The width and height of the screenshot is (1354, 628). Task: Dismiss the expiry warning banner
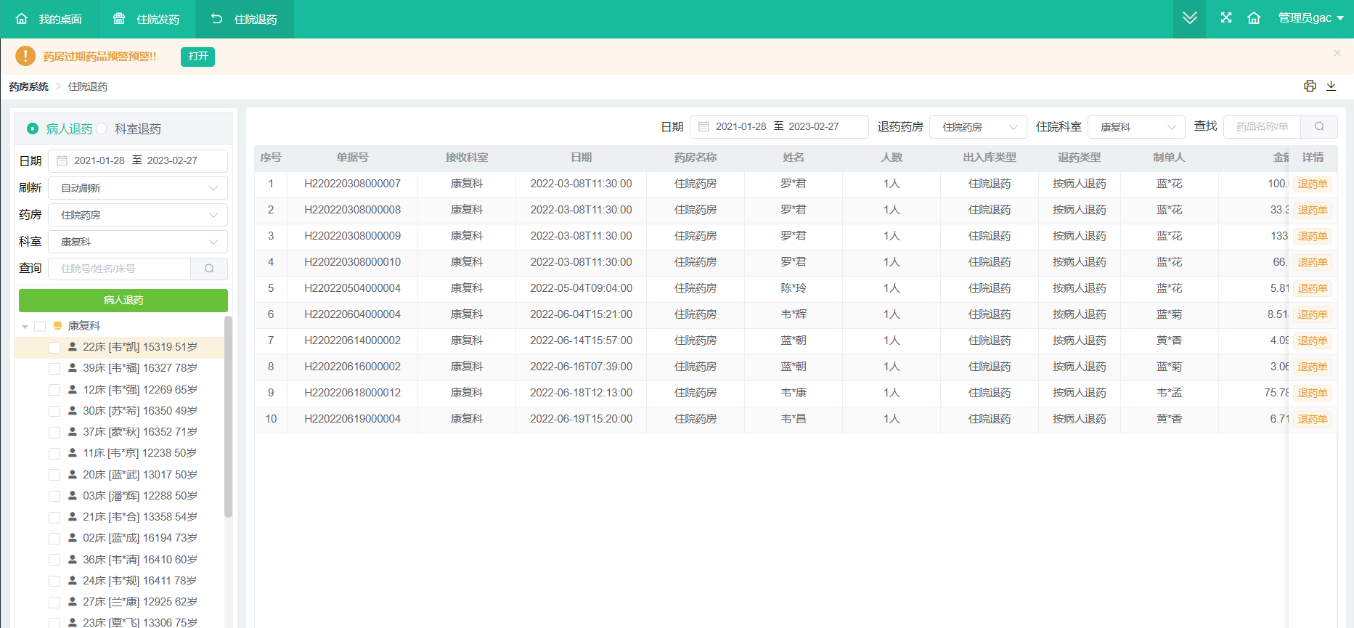[1337, 53]
